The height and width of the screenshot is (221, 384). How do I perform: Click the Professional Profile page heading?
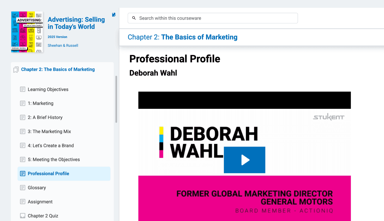coord(175,59)
